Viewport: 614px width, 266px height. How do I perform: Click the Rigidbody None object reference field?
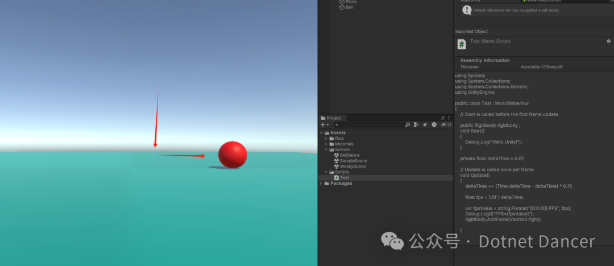566,1
